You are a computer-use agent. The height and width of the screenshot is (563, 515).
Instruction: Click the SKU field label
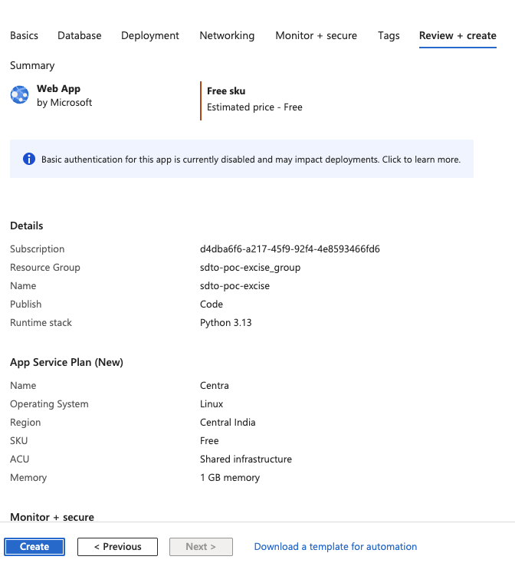coord(19,440)
